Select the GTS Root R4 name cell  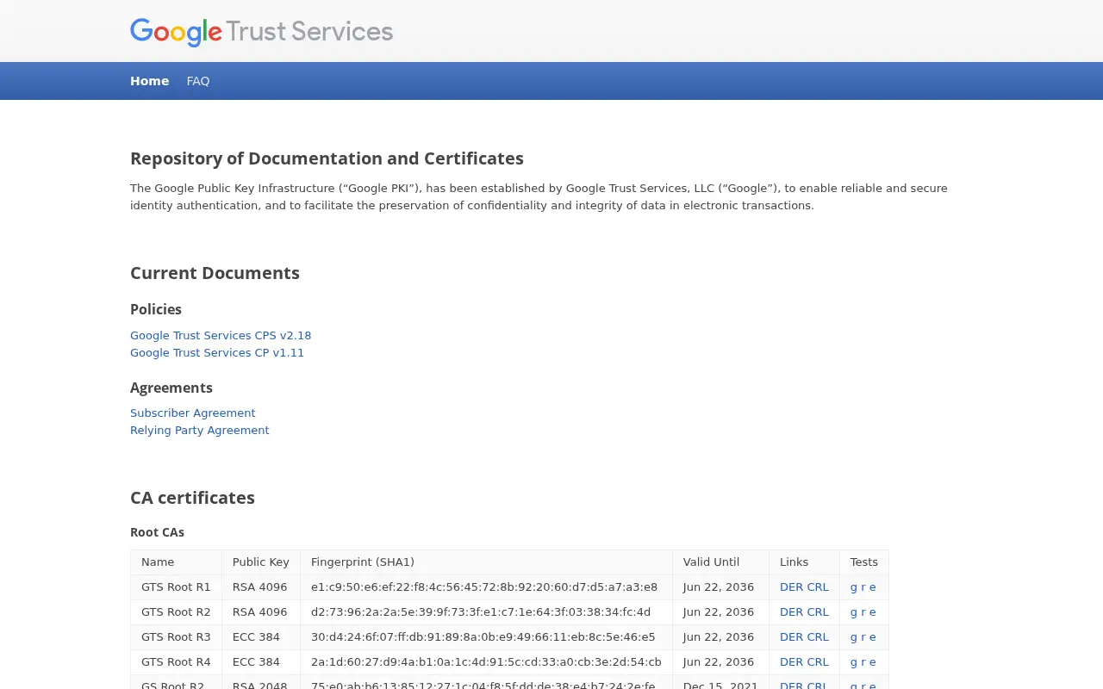point(176,662)
